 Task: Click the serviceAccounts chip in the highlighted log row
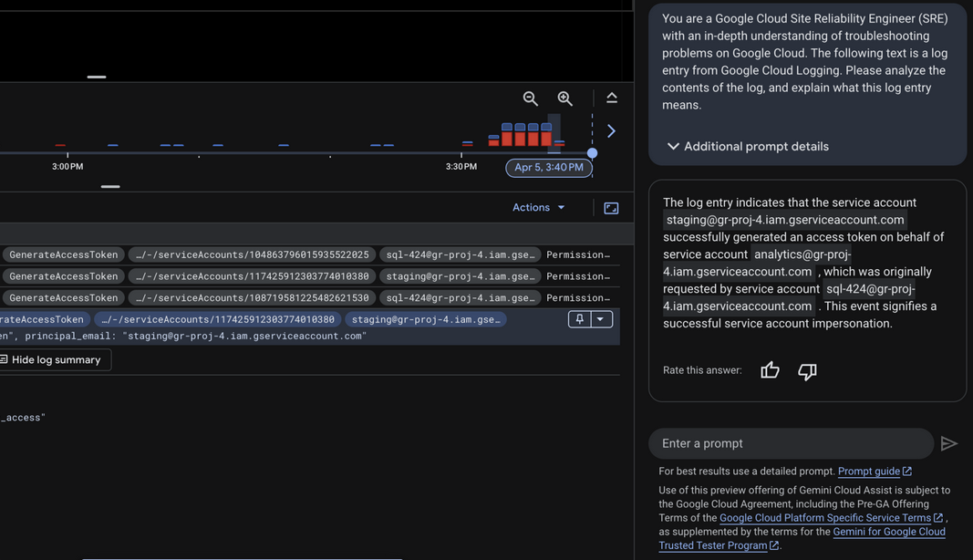218,320
